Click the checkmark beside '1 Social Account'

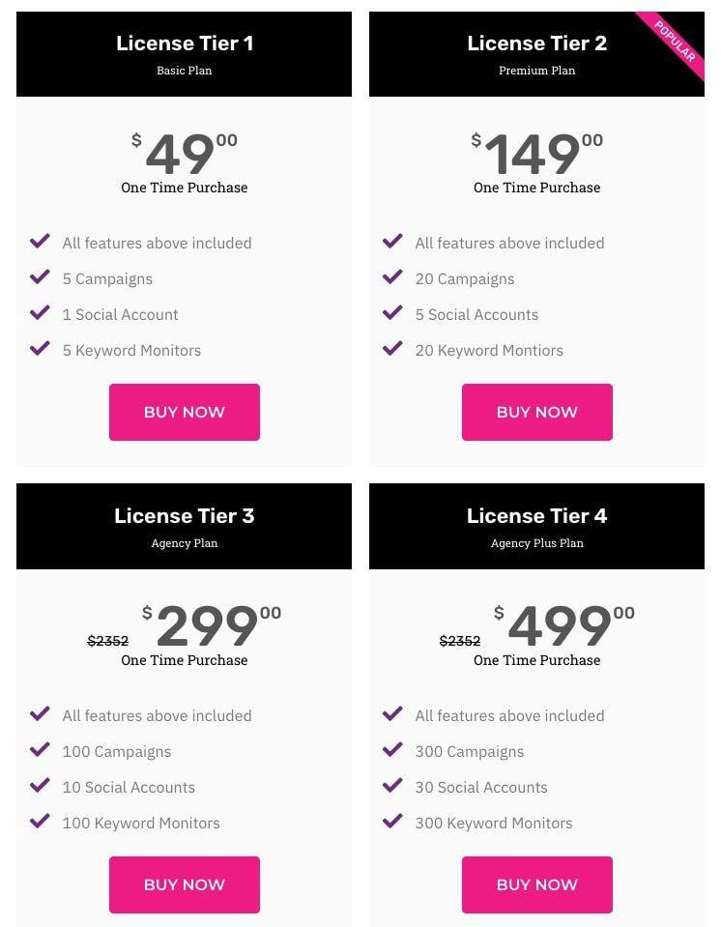coord(40,314)
